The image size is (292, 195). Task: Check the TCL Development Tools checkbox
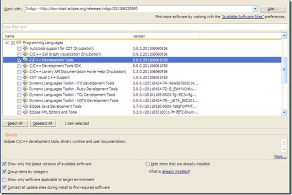pos(19,95)
